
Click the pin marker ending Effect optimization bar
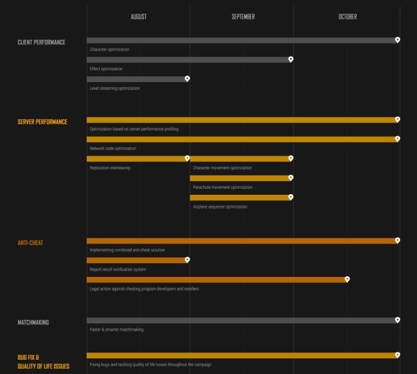pyautogui.click(x=291, y=59)
